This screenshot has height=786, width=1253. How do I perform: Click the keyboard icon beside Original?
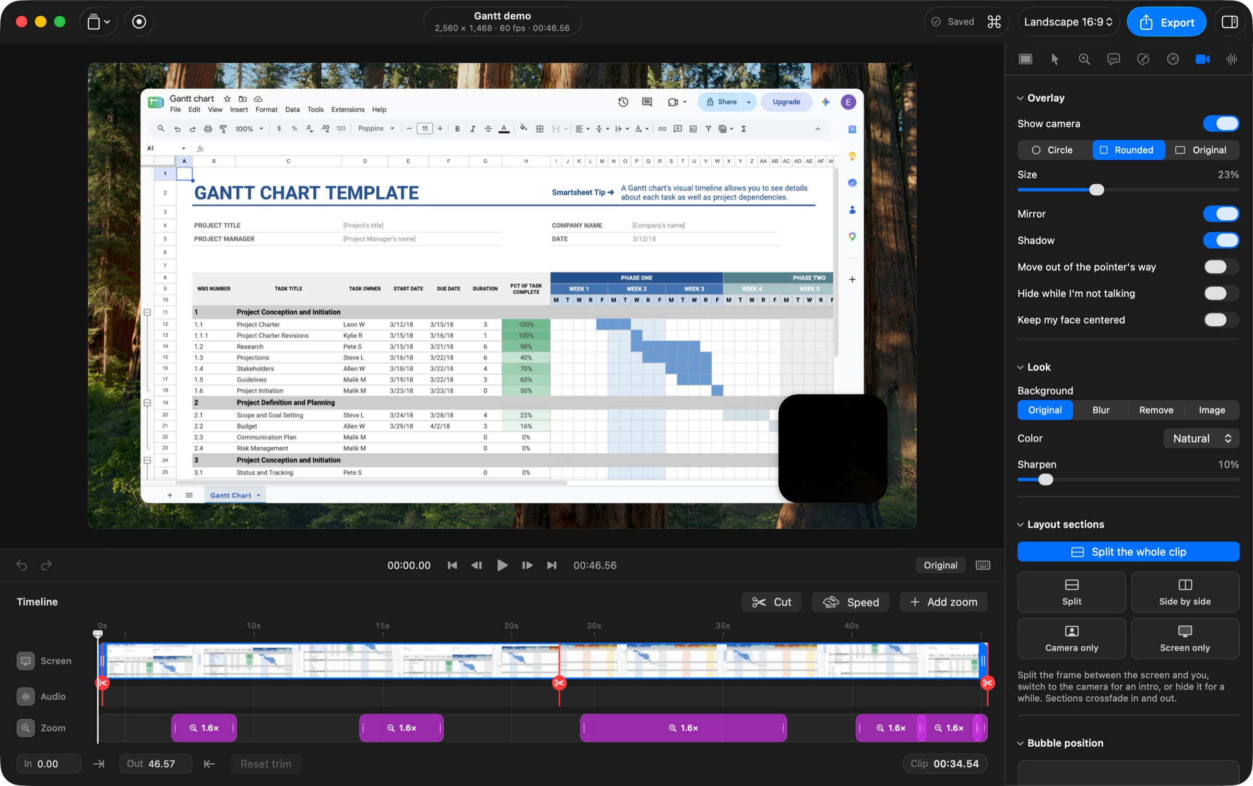(x=983, y=565)
